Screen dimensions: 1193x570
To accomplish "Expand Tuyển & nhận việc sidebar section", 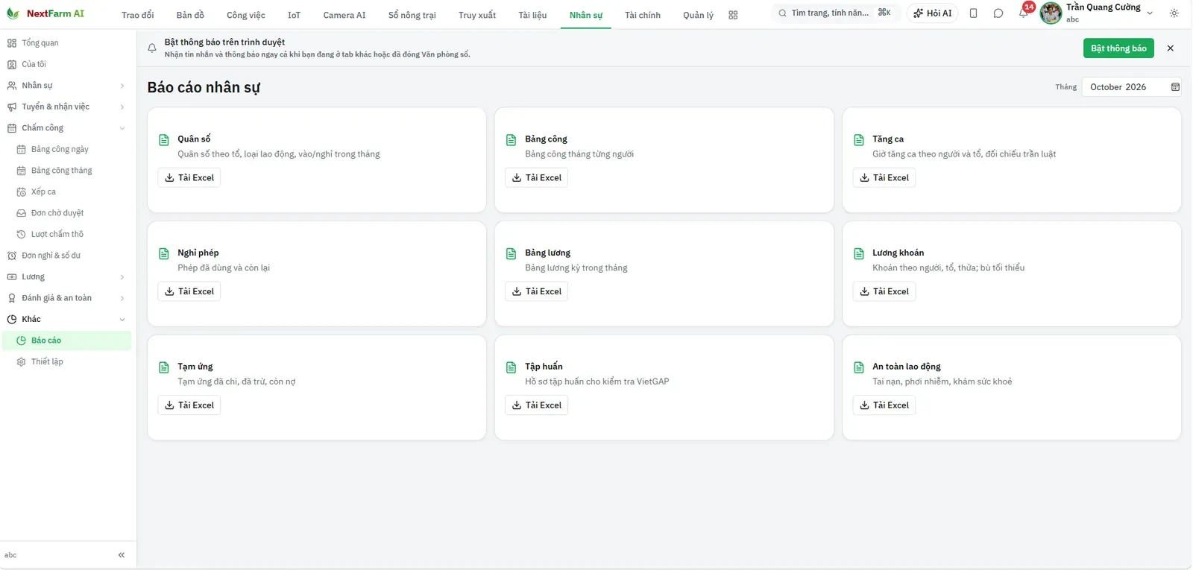I will click(68, 107).
